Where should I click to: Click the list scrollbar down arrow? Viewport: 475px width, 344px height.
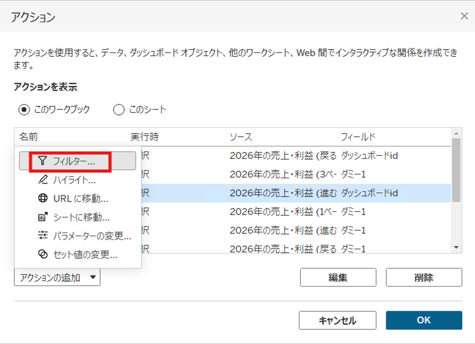456,248
